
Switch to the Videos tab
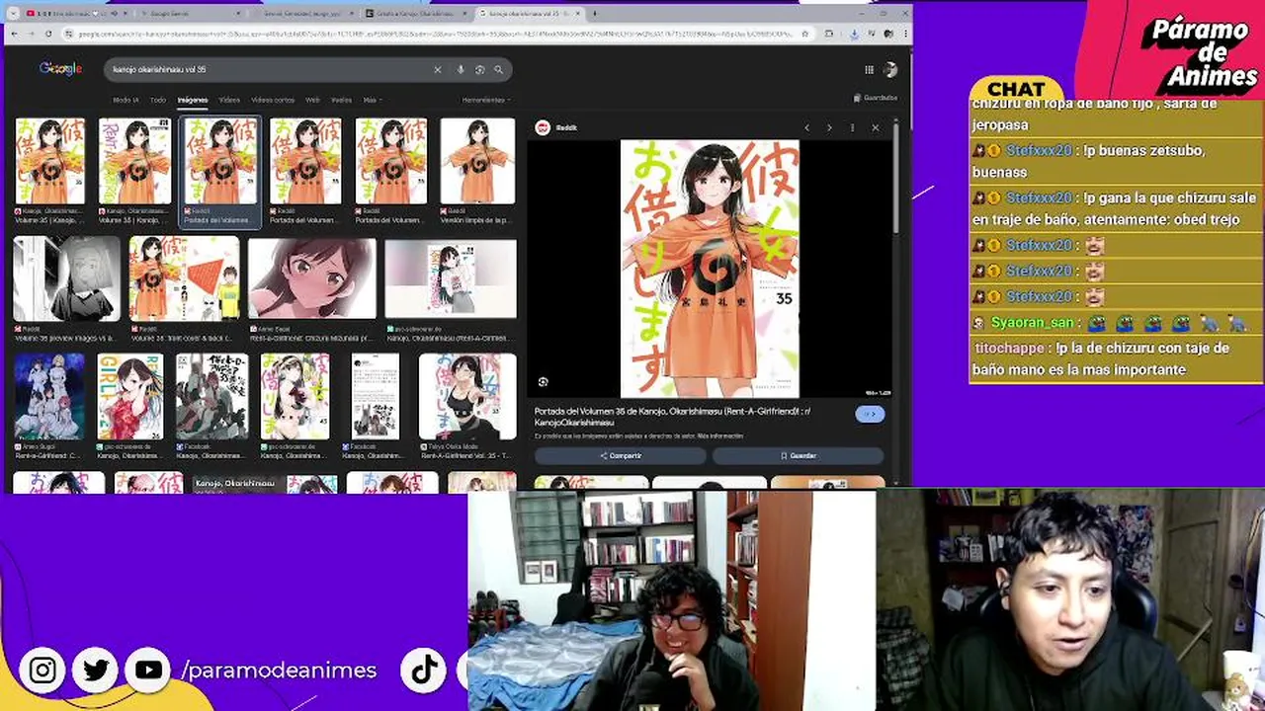coord(229,100)
